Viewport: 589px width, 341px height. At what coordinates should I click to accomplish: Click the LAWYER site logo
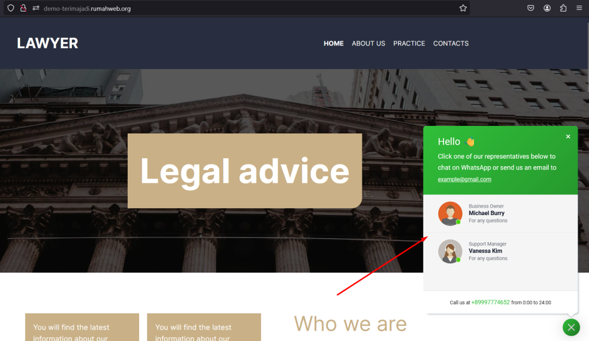(47, 43)
